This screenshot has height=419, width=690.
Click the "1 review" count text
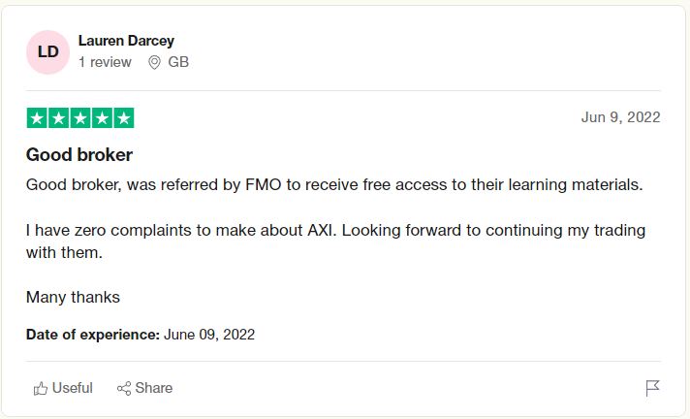(x=105, y=62)
